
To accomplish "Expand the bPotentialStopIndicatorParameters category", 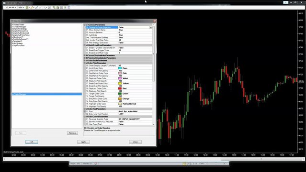I will coord(85,58).
